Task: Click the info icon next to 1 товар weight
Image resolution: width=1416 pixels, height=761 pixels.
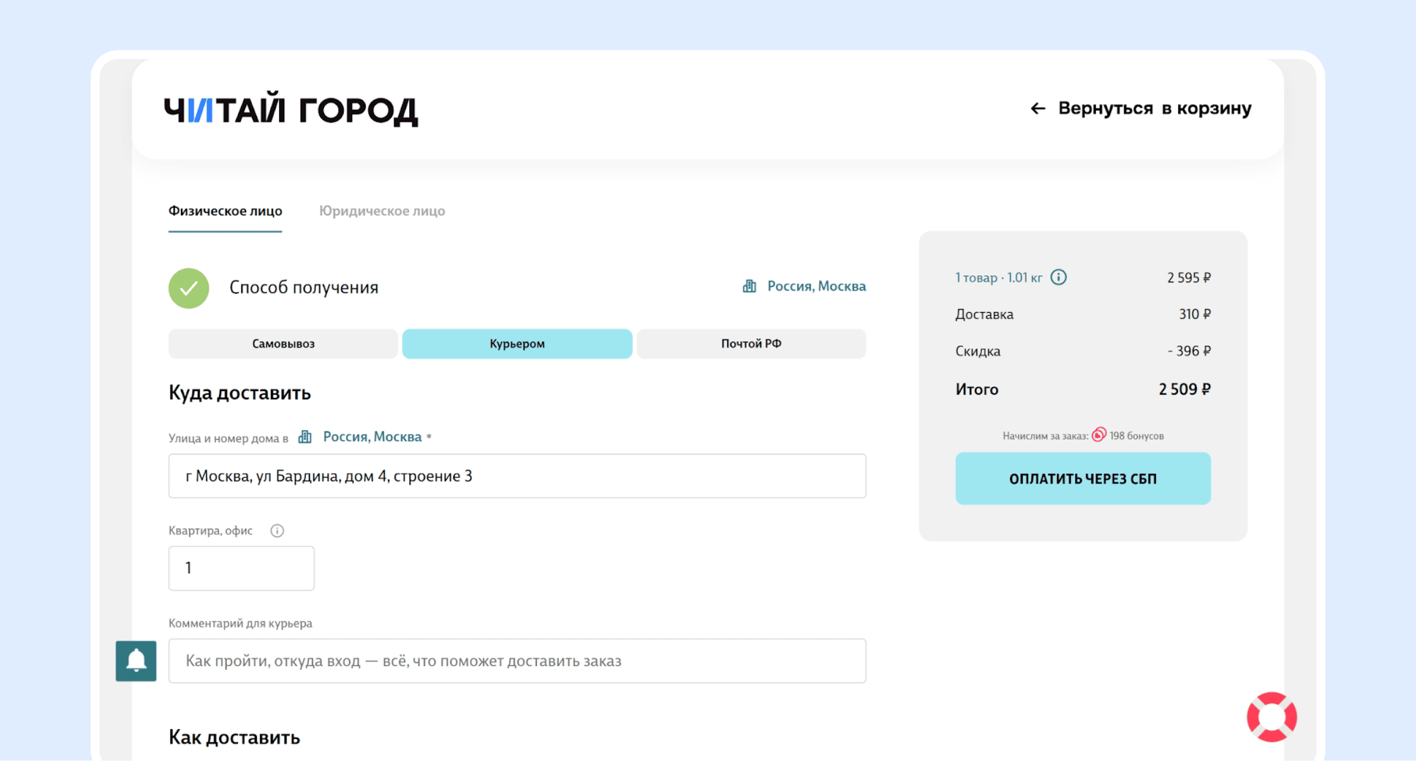Action: point(1058,277)
